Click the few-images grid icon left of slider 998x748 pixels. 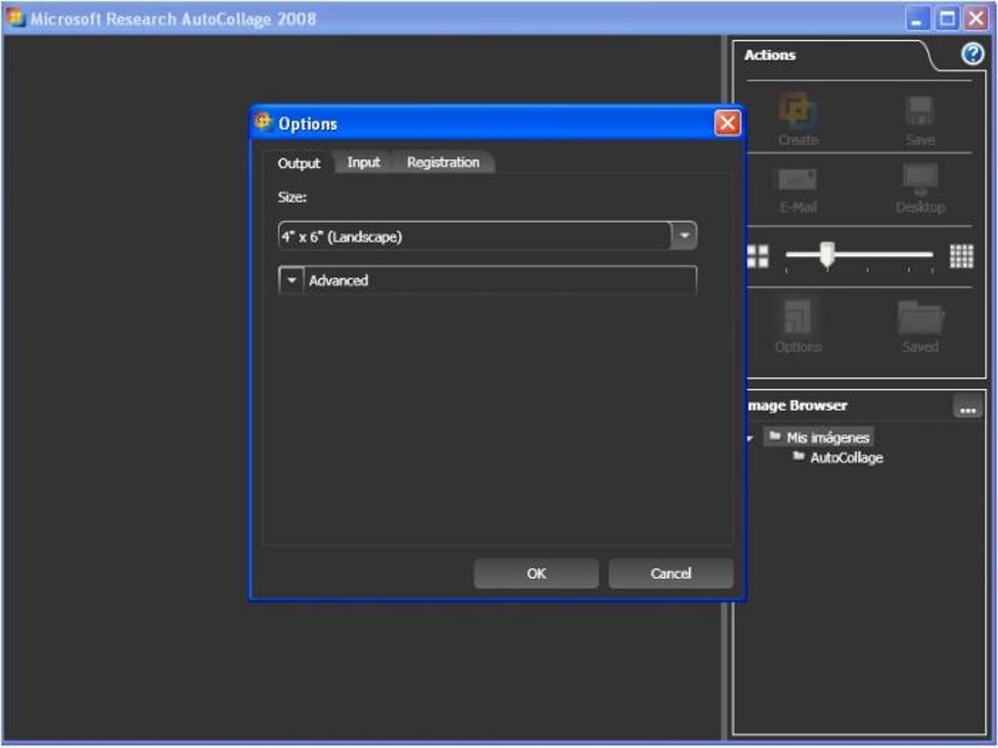757,256
